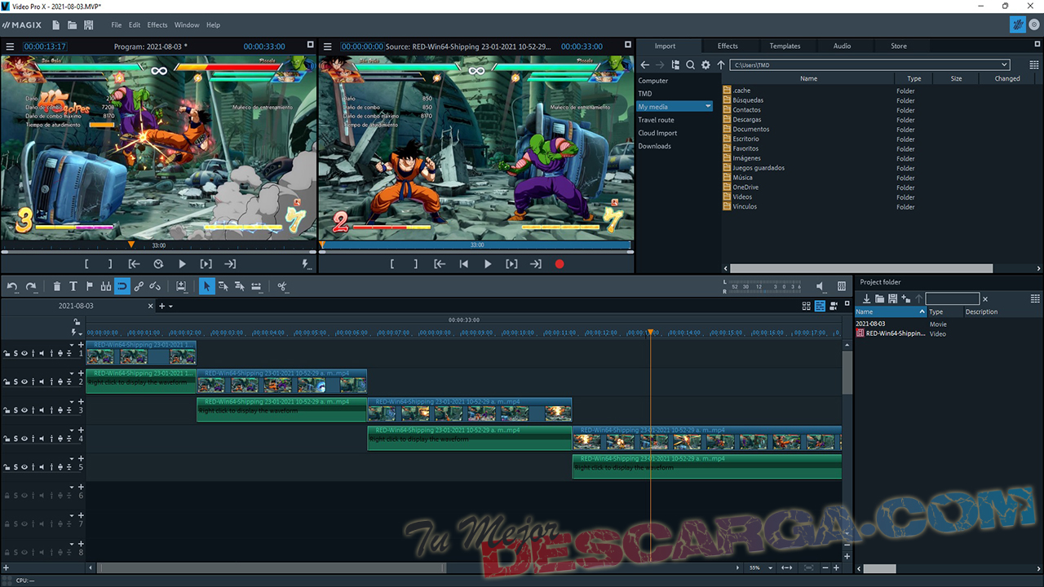Open the Edit menu
Image resolution: width=1044 pixels, height=587 pixels.
coord(135,25)
